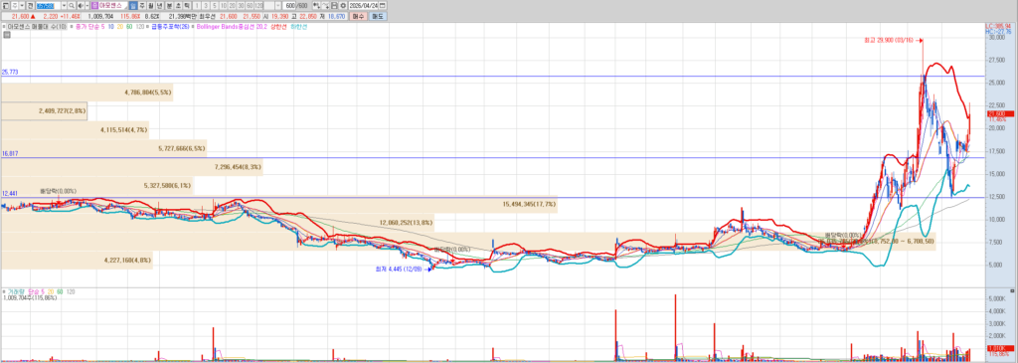Viewport: 1018px width, 363px height.
Task: Select the 급등주포착(26) indicator label
Action: 169,26
